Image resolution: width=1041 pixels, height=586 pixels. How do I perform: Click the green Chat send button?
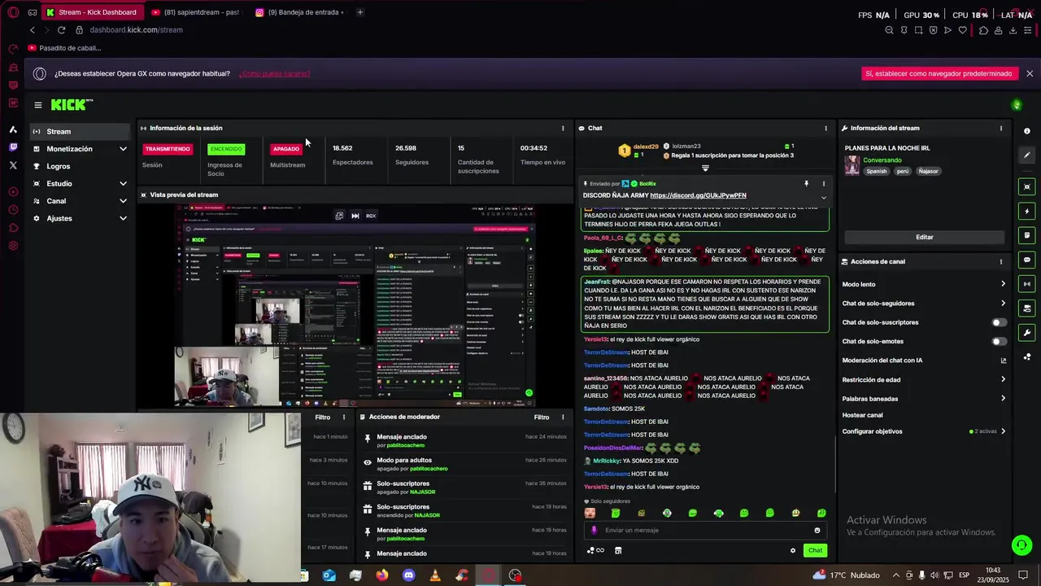tap(815, 551)
